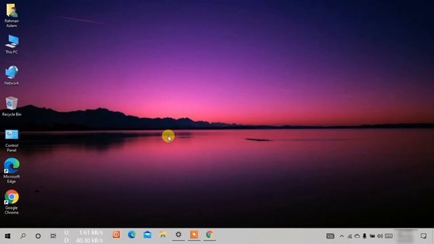434x244 pixels.
Task: Select the This PC desktop icon
Action: 12,44
